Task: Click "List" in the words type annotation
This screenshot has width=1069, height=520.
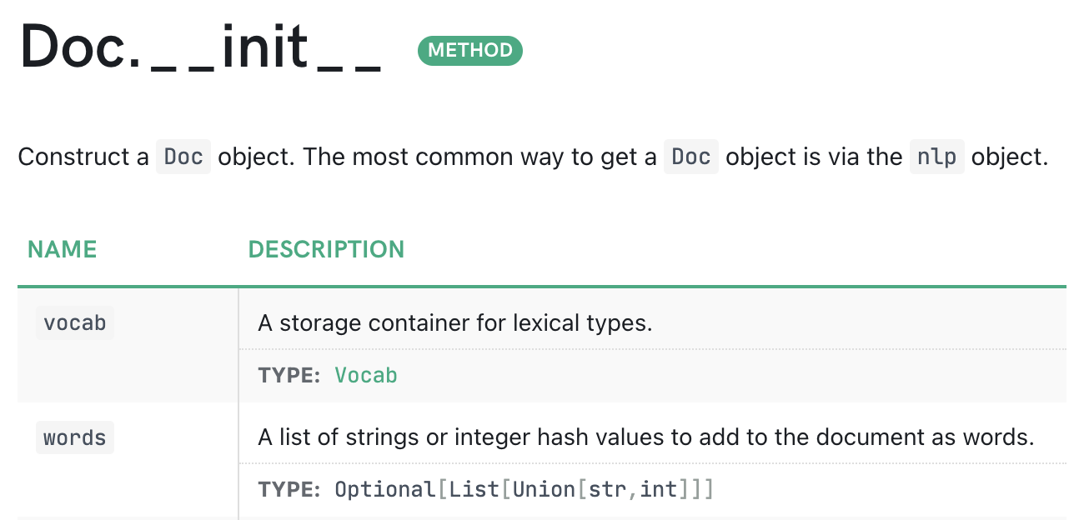Action: coord(474,489)
